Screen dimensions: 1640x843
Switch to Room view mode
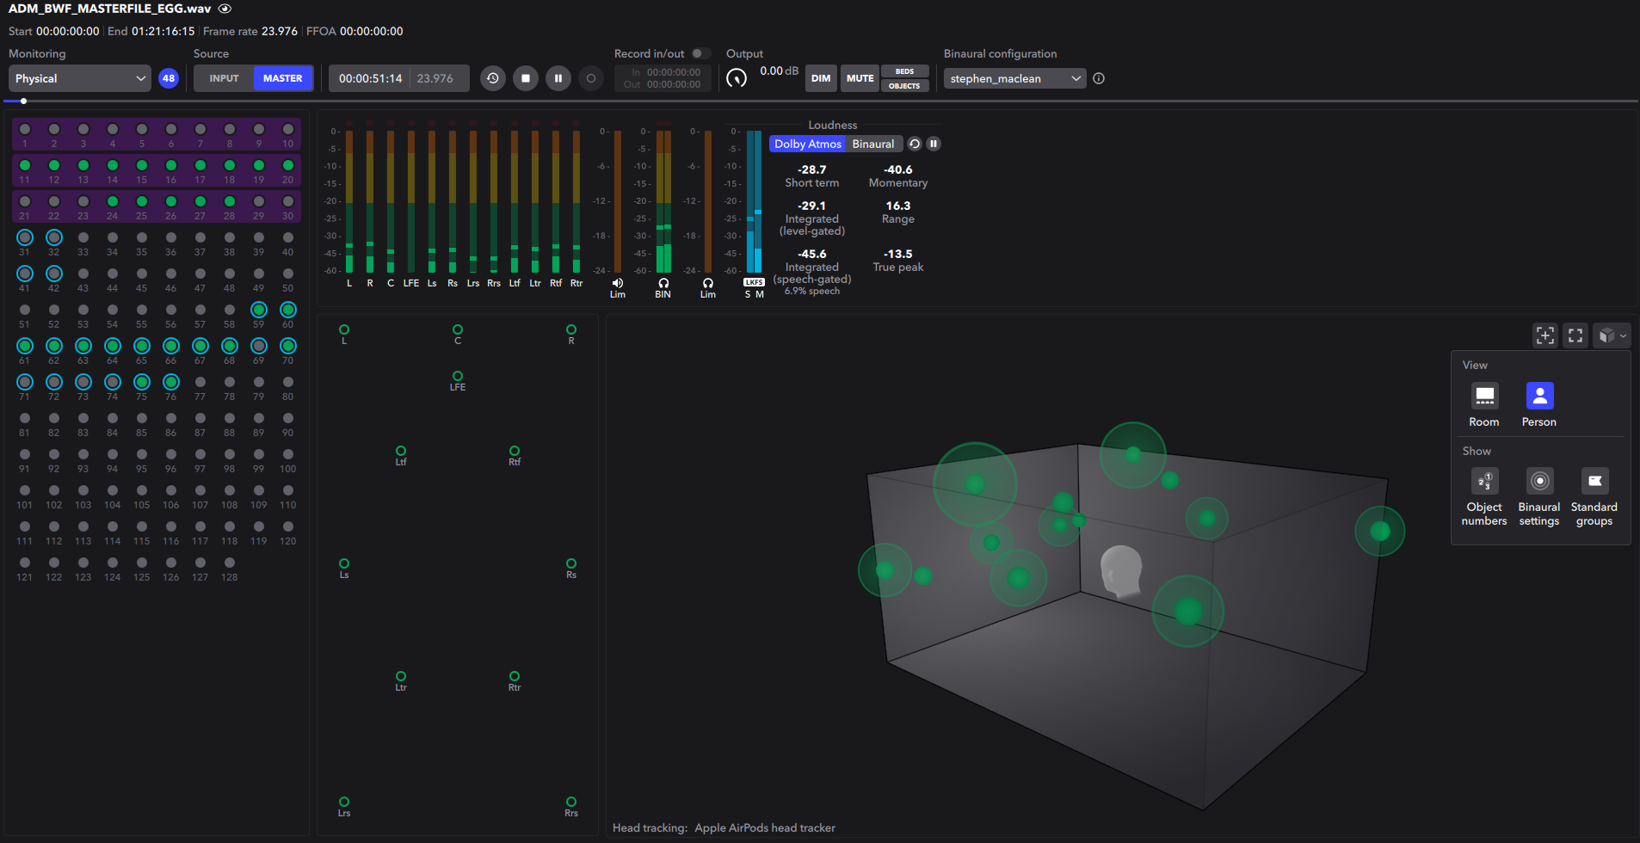point(1485,397)
